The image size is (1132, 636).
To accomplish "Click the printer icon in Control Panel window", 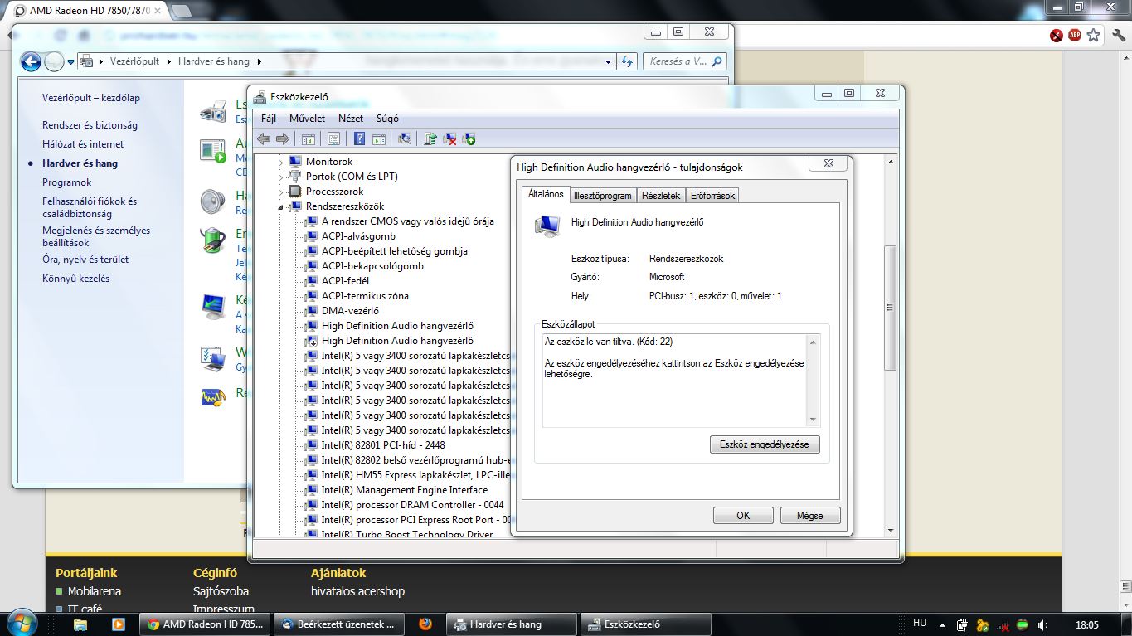I will click(x=213, y=110).
